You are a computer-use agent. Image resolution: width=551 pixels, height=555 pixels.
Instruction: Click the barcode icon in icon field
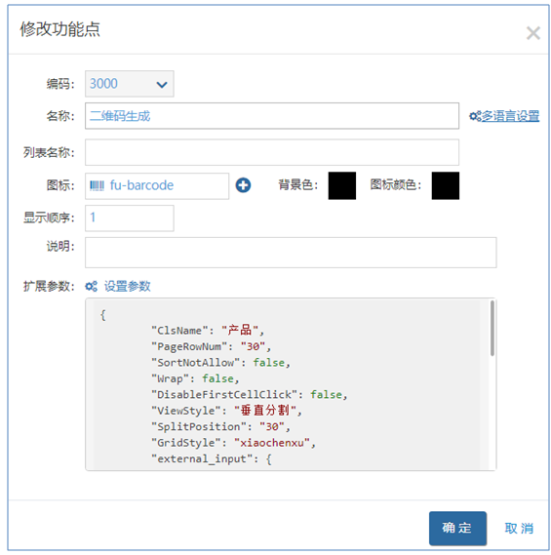97,185
